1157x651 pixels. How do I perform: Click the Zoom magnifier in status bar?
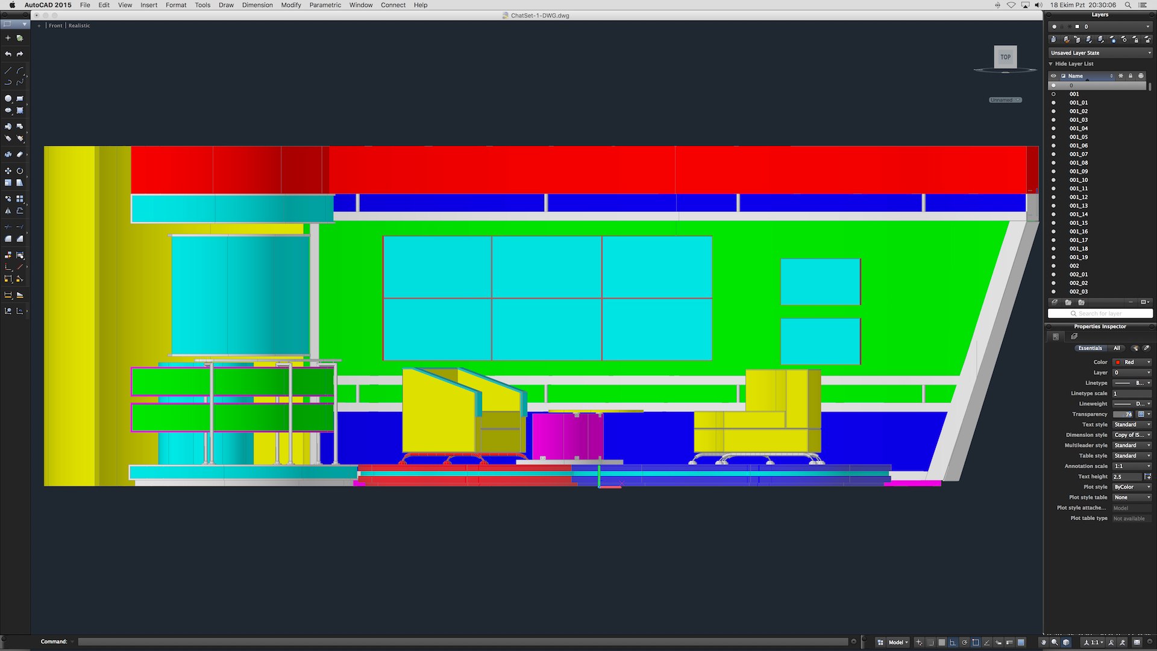1055,642
